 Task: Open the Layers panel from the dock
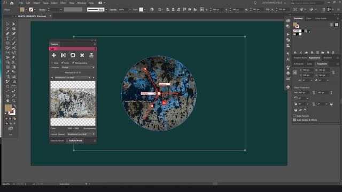pos(288,87)
